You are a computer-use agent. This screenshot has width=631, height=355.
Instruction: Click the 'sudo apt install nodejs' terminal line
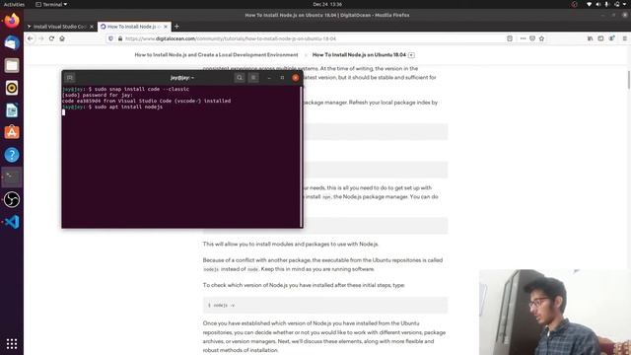tap(112, 107)
